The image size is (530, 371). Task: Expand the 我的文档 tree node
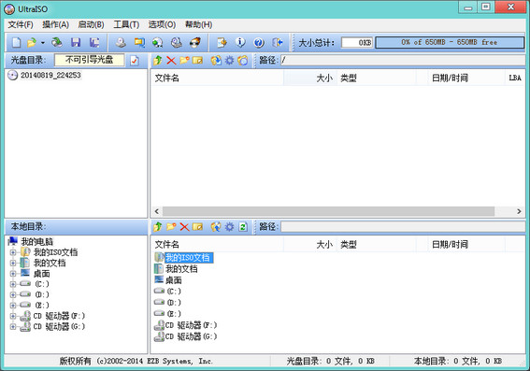click(x=13, y=263)
